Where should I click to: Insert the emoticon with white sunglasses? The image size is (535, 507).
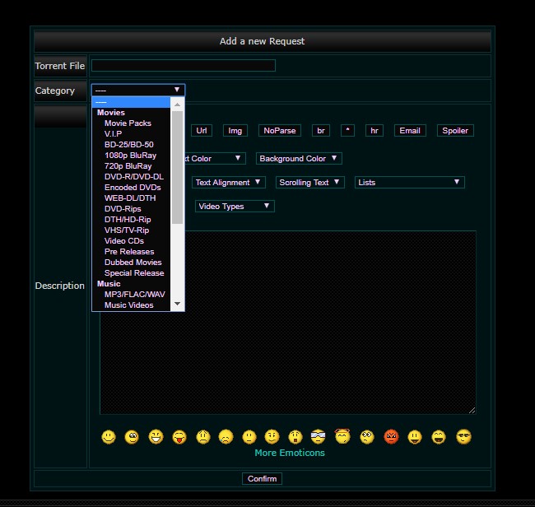(319, 437)
